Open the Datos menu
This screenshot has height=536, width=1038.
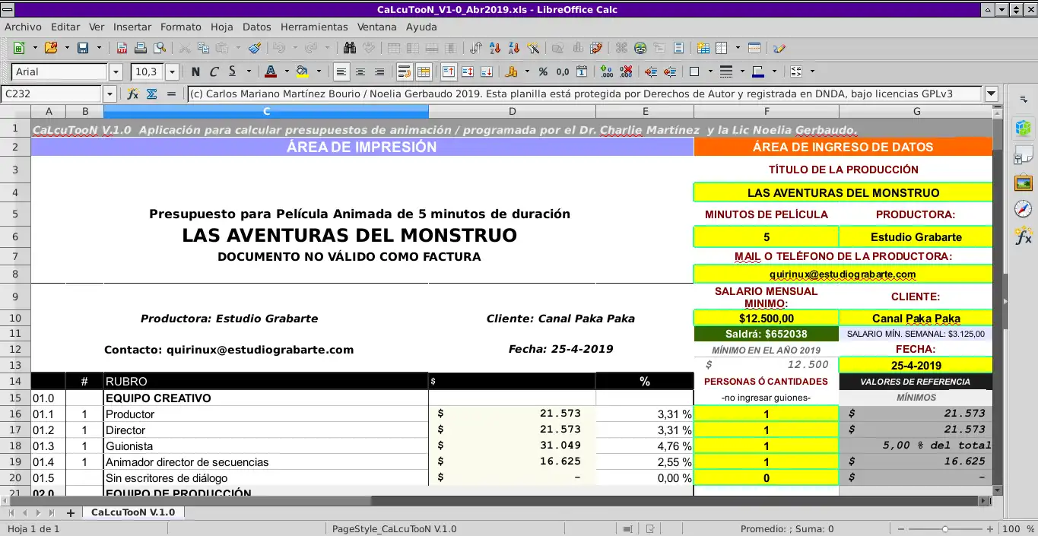(257, 27)
